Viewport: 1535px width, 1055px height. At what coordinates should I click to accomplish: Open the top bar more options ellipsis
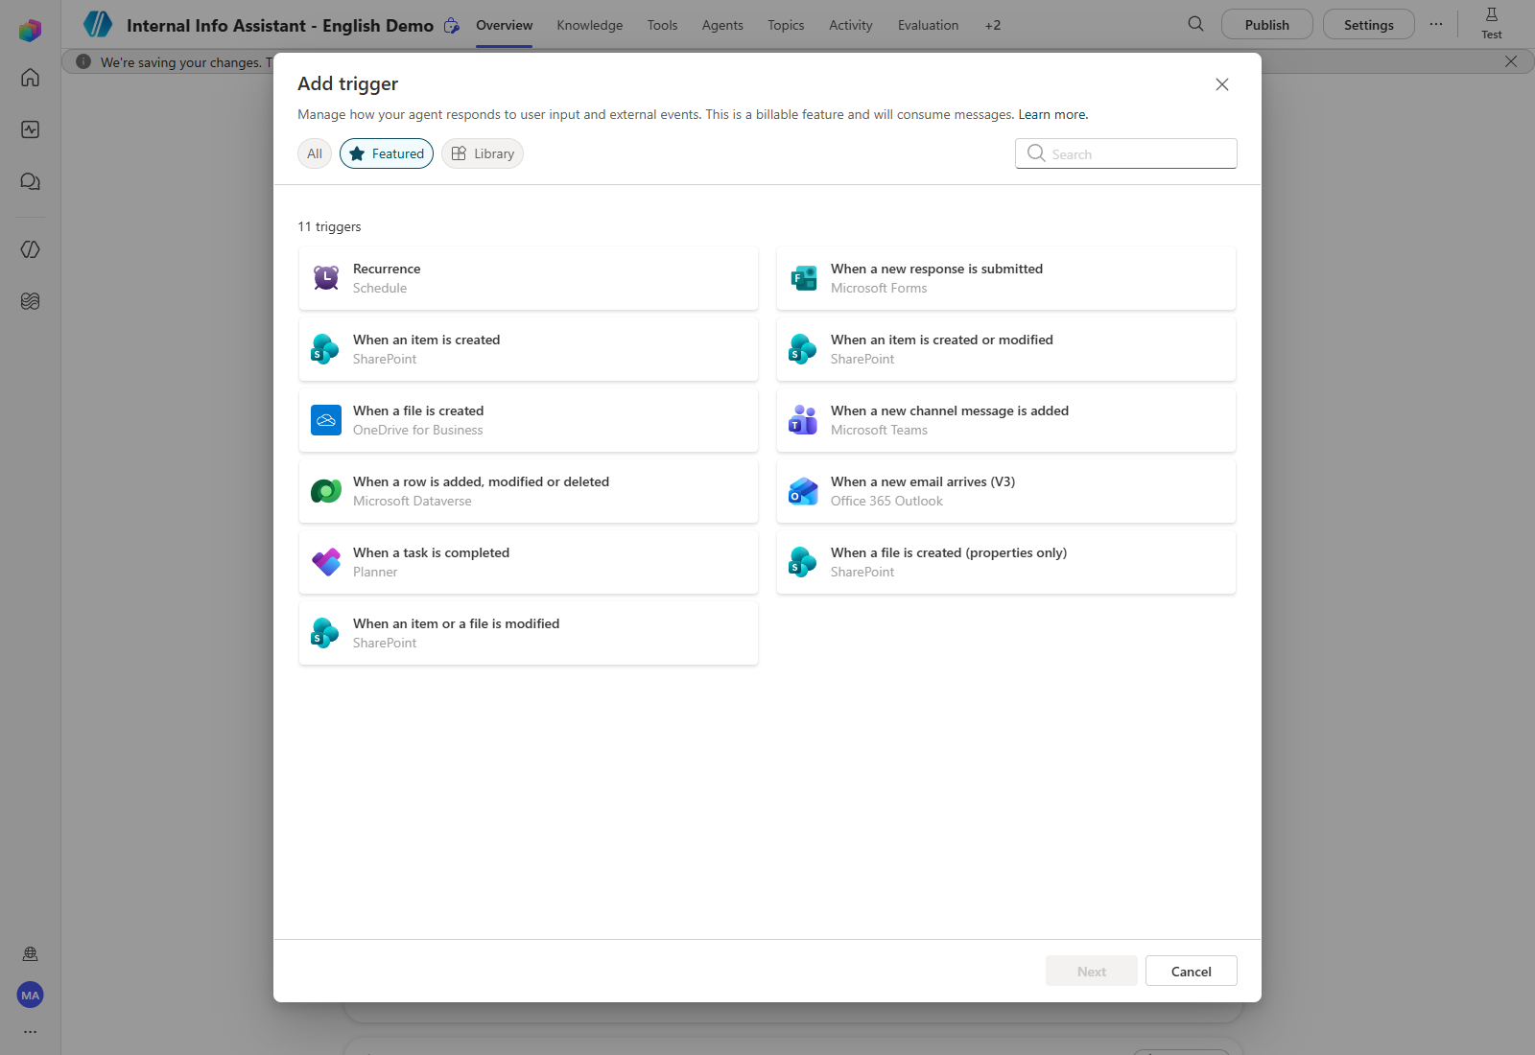(x=1436, y=24)
